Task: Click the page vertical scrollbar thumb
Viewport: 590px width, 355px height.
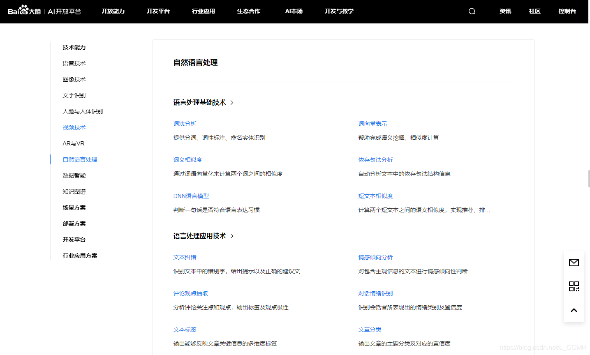Action: (x=589, y=179)
